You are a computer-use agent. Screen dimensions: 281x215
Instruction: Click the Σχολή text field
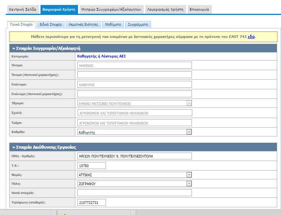click(x=135, y=113)
